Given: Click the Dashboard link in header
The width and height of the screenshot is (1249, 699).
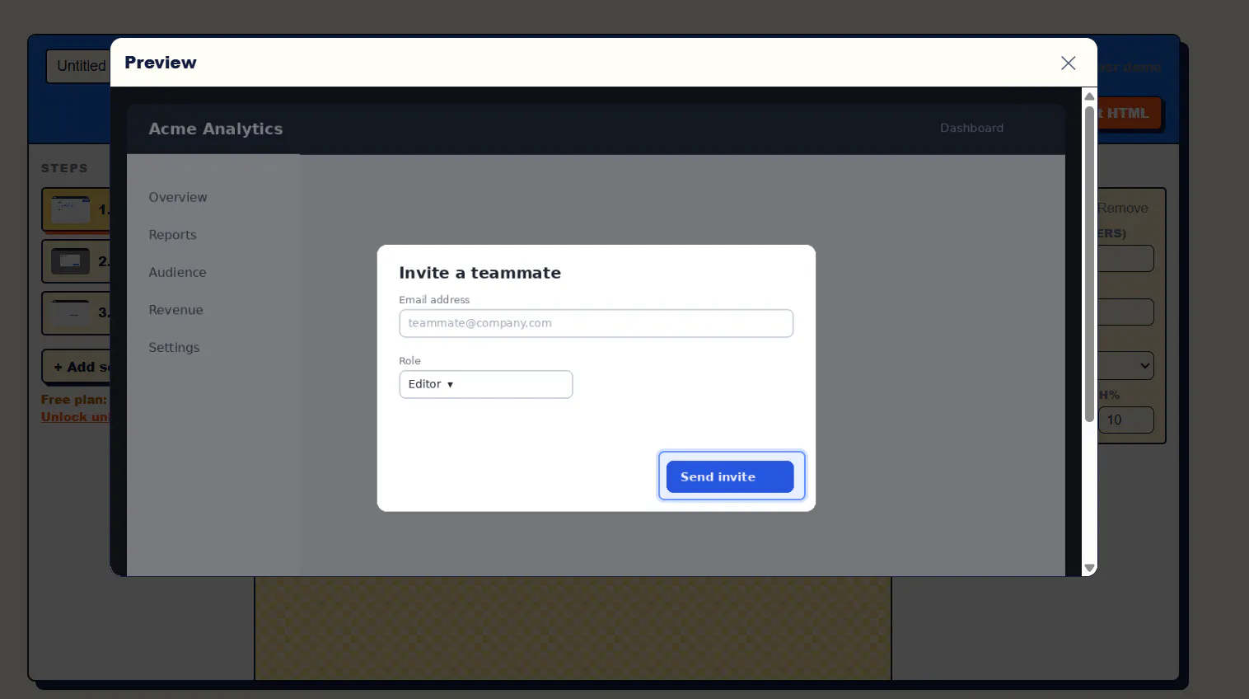Looking at the screenshot, I should (x=971, y=128).
